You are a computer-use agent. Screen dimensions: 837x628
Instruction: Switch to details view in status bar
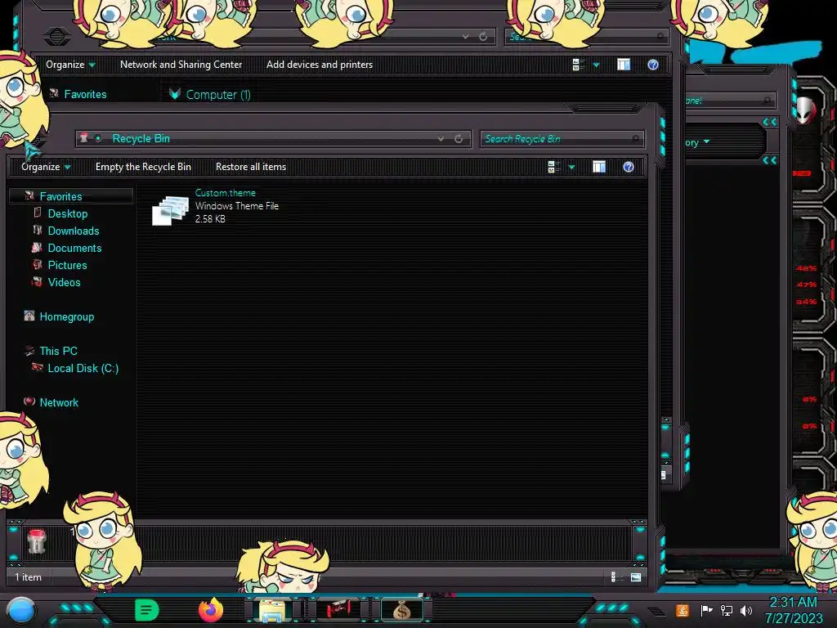coord(615,576)
